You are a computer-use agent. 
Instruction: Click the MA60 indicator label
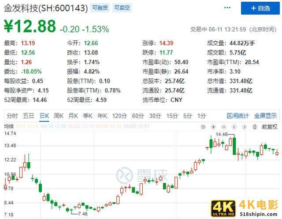[x=137, y=126]
